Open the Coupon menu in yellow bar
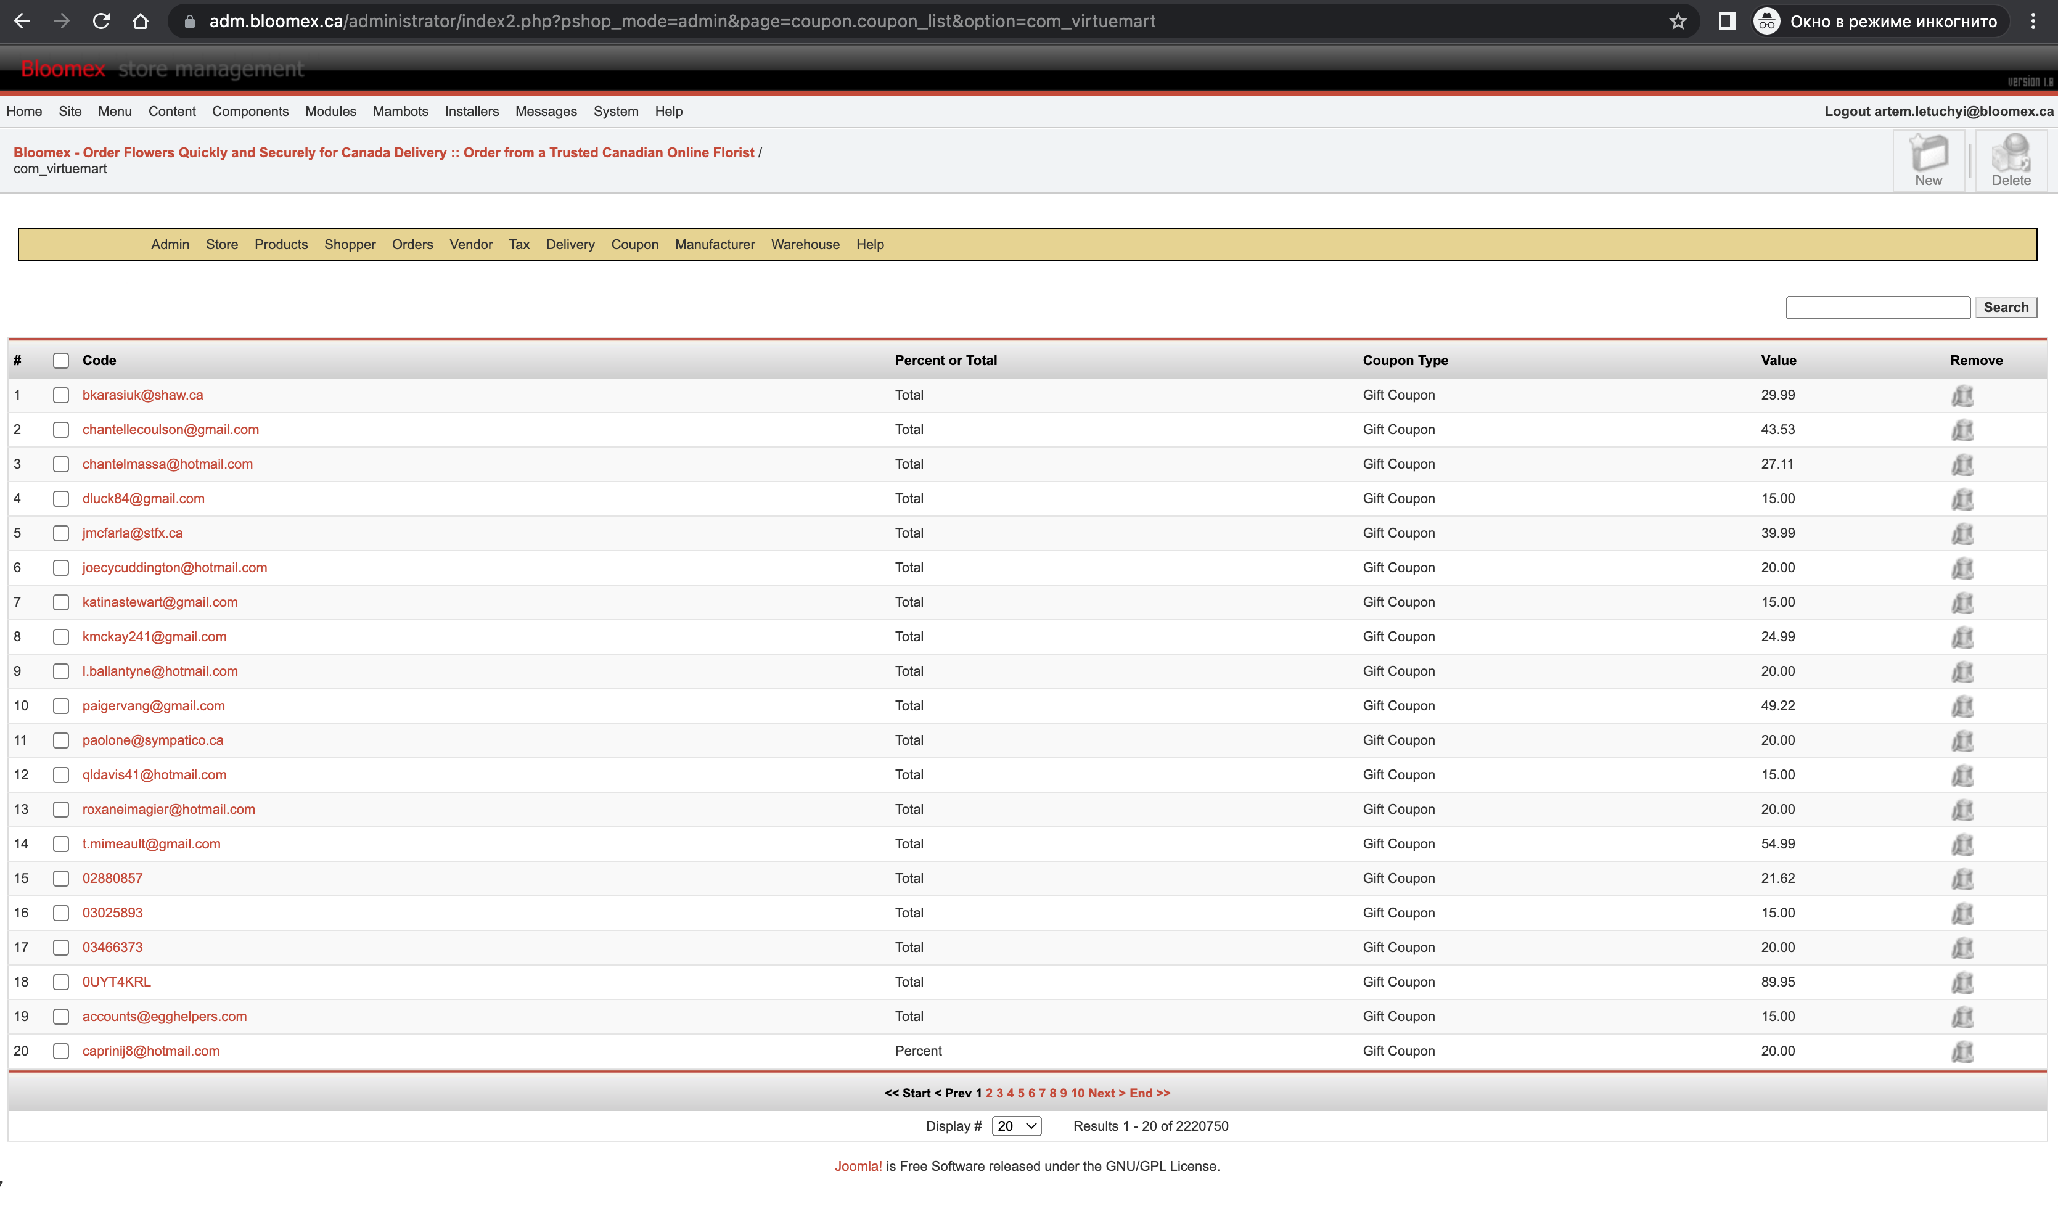The height and width of the screenshot is (1206, 2058). click(x=634, y=245)
